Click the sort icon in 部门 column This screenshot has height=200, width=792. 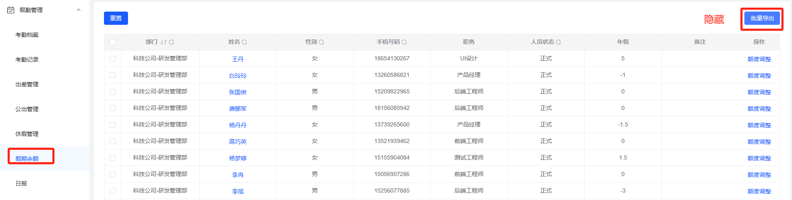(x=164, y=42)
